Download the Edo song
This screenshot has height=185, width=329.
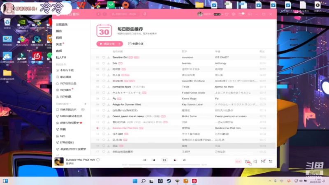(109, 63)
